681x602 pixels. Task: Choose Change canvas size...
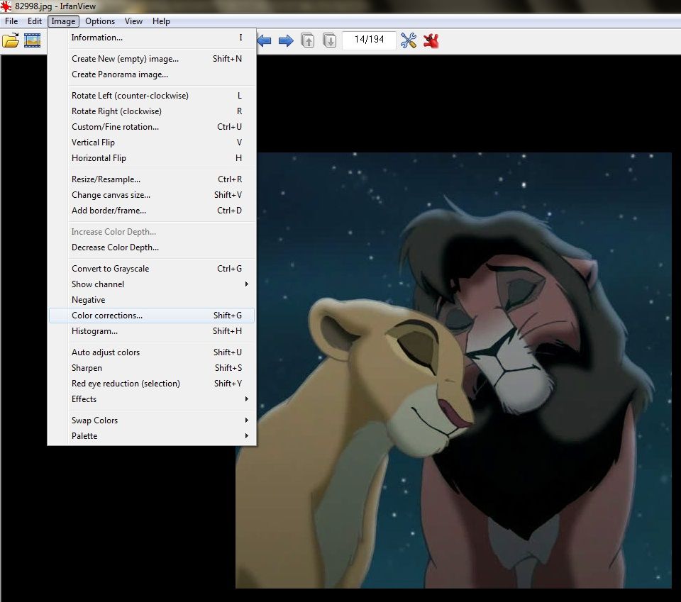click(x=152, y=195)
